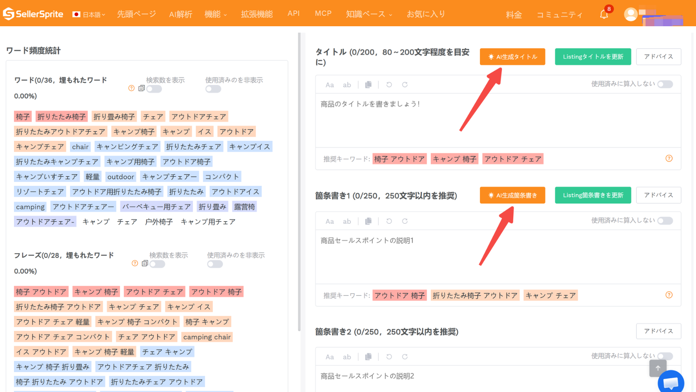
Task: Open help icon by 箇条書き1 recommended keywords
Action: pos(669,295)
